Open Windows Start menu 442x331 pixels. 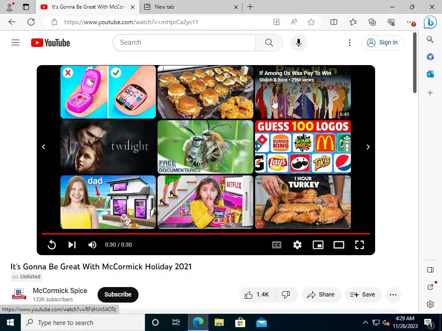point(10,322)
